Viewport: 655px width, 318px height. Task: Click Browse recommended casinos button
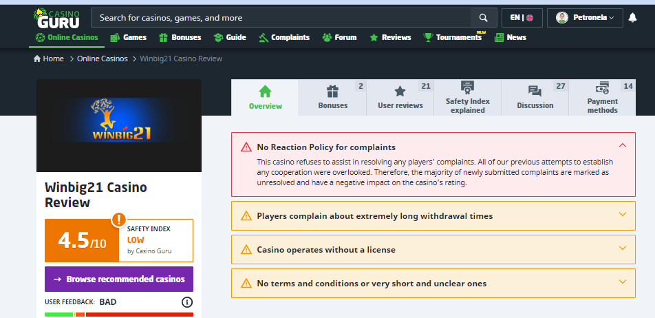click(x=119, y=279)
